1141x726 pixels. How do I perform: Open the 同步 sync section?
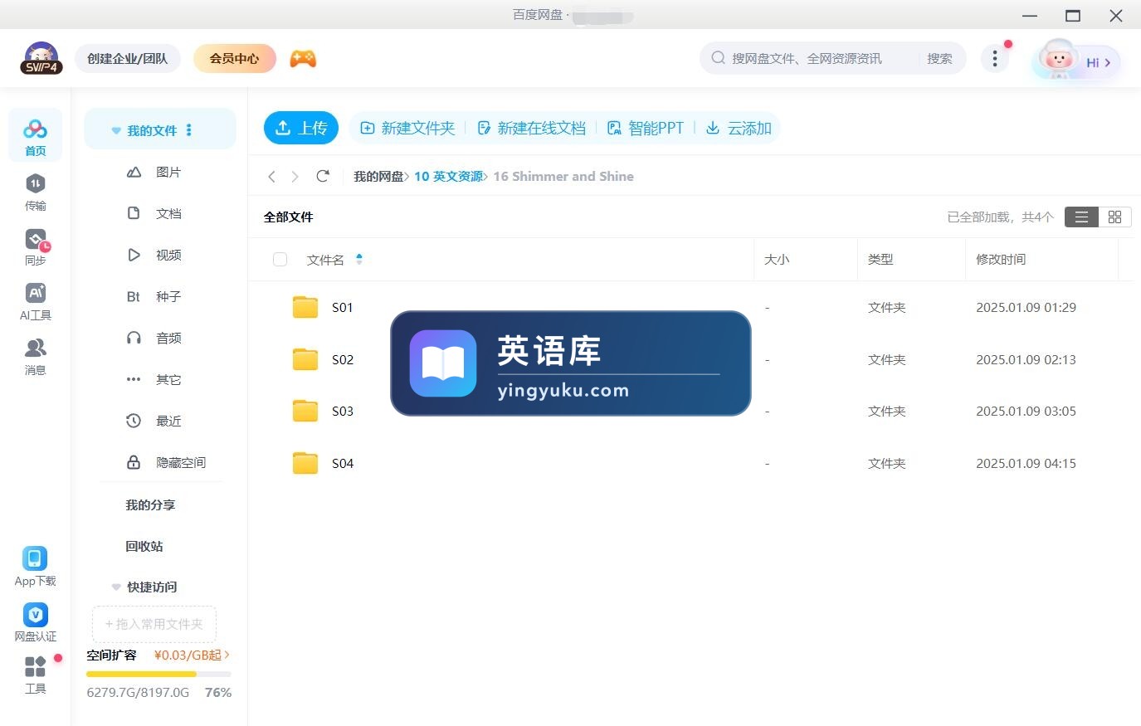click(35, 247)
